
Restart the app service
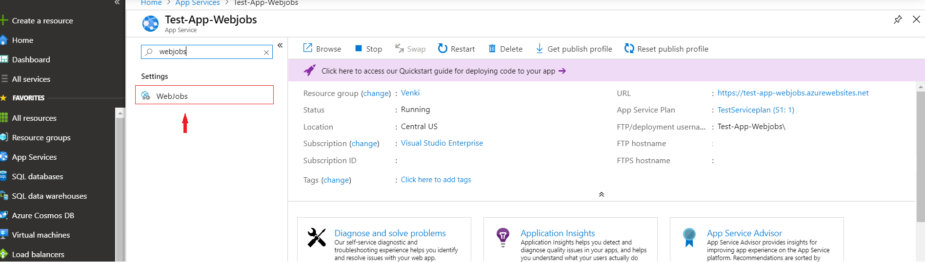[456, 49]
